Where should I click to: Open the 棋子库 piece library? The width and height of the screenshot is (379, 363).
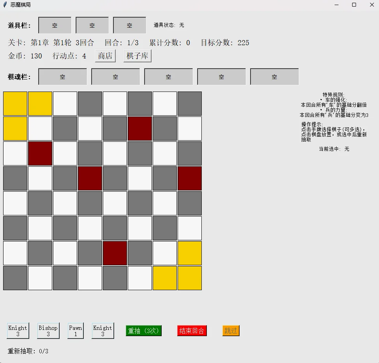(x=137, y=56)
